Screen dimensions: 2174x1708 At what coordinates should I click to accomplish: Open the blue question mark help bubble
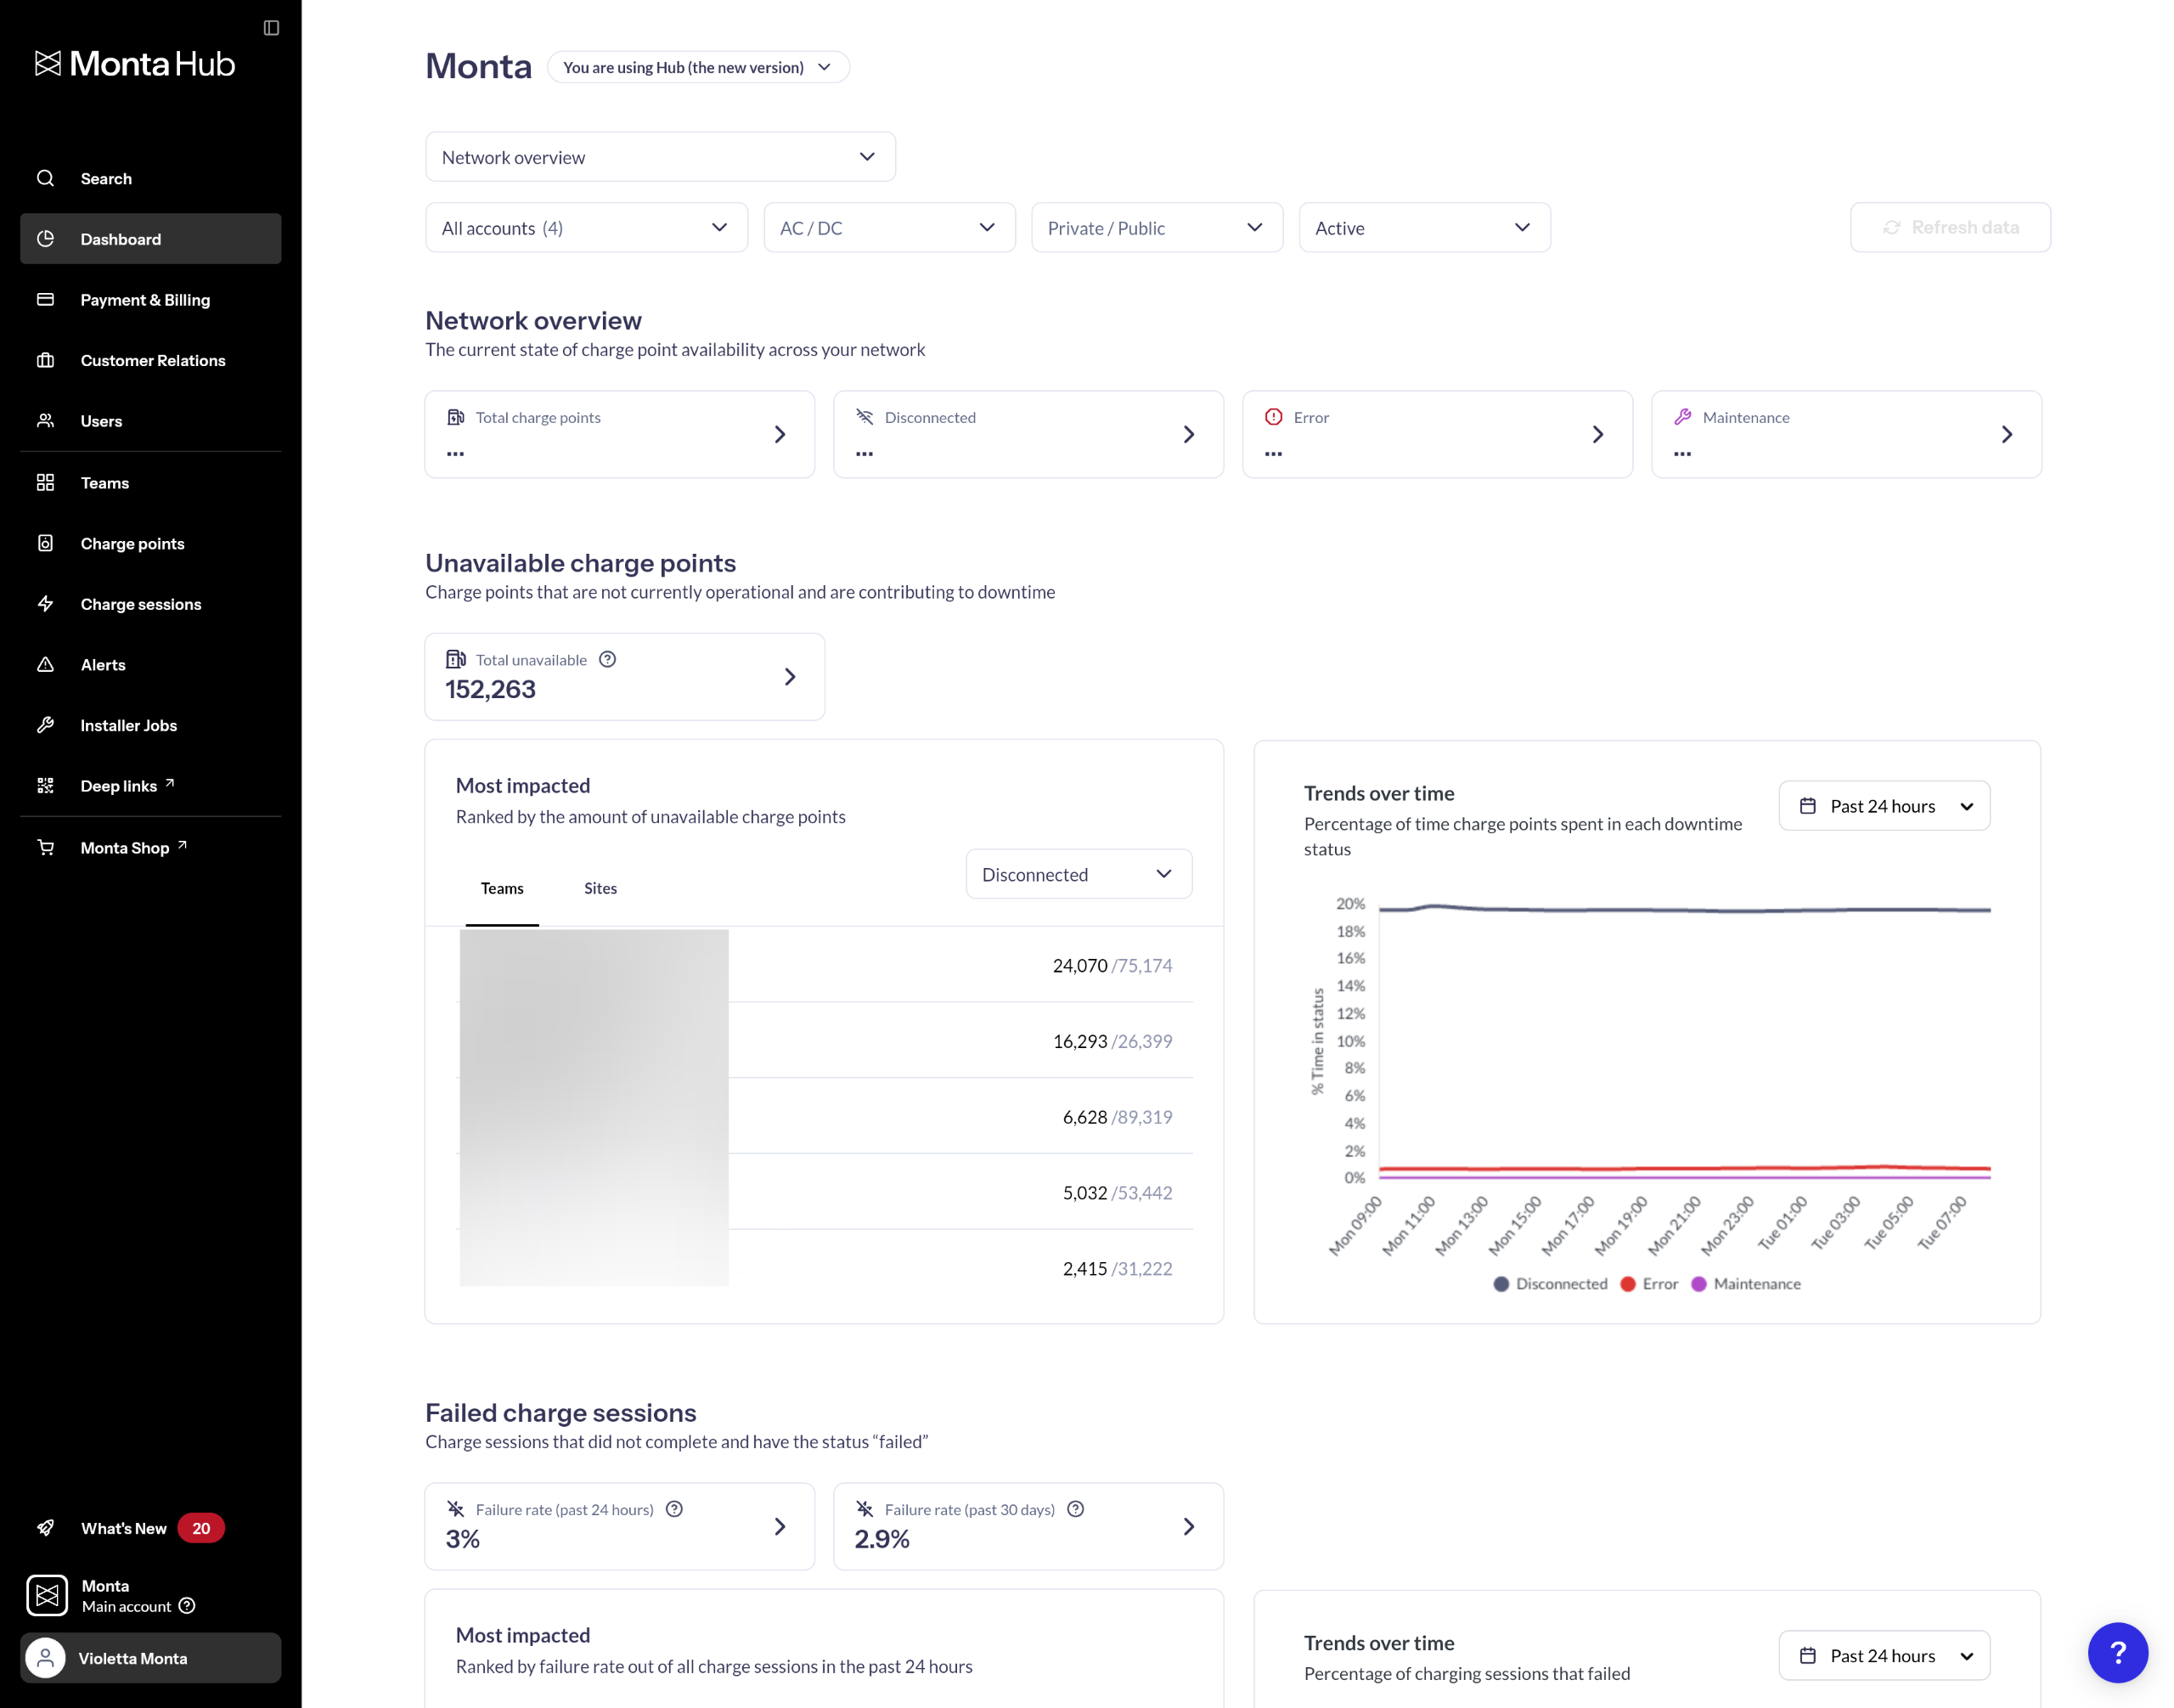coord(2116,1652)
